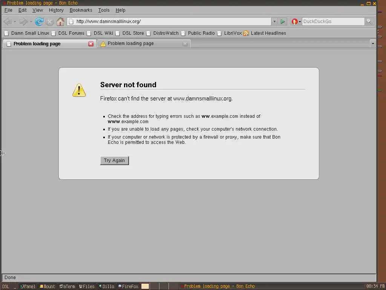Launch aTerm from the taskbar
This screenshot has height=290, width=386.
point(67,286)
